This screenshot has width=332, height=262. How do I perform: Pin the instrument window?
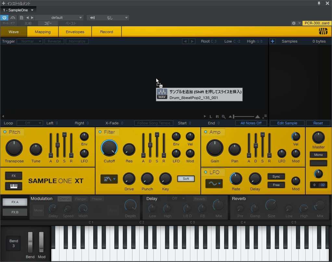point(319,3)
